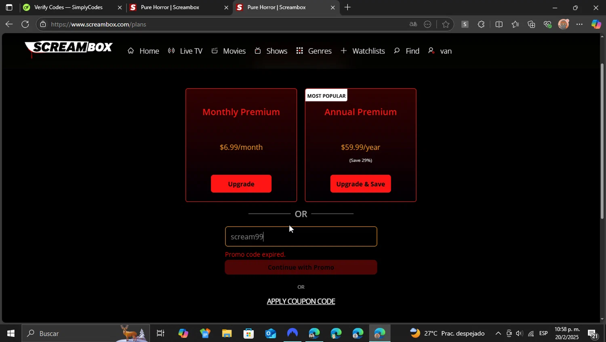Open Task View on taskbar
This screenshot has width=606, height=342.
(160, 334)
